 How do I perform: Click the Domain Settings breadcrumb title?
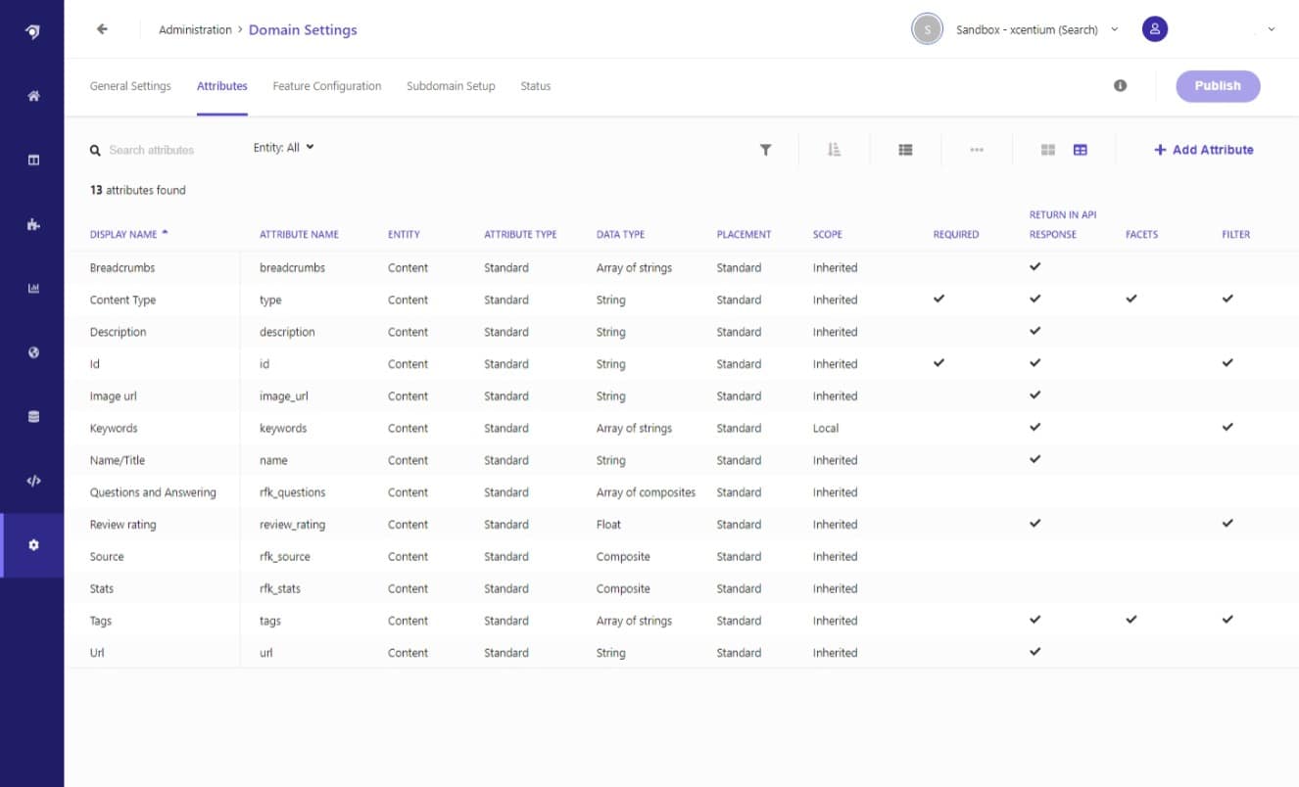click(x=303, y=30)
